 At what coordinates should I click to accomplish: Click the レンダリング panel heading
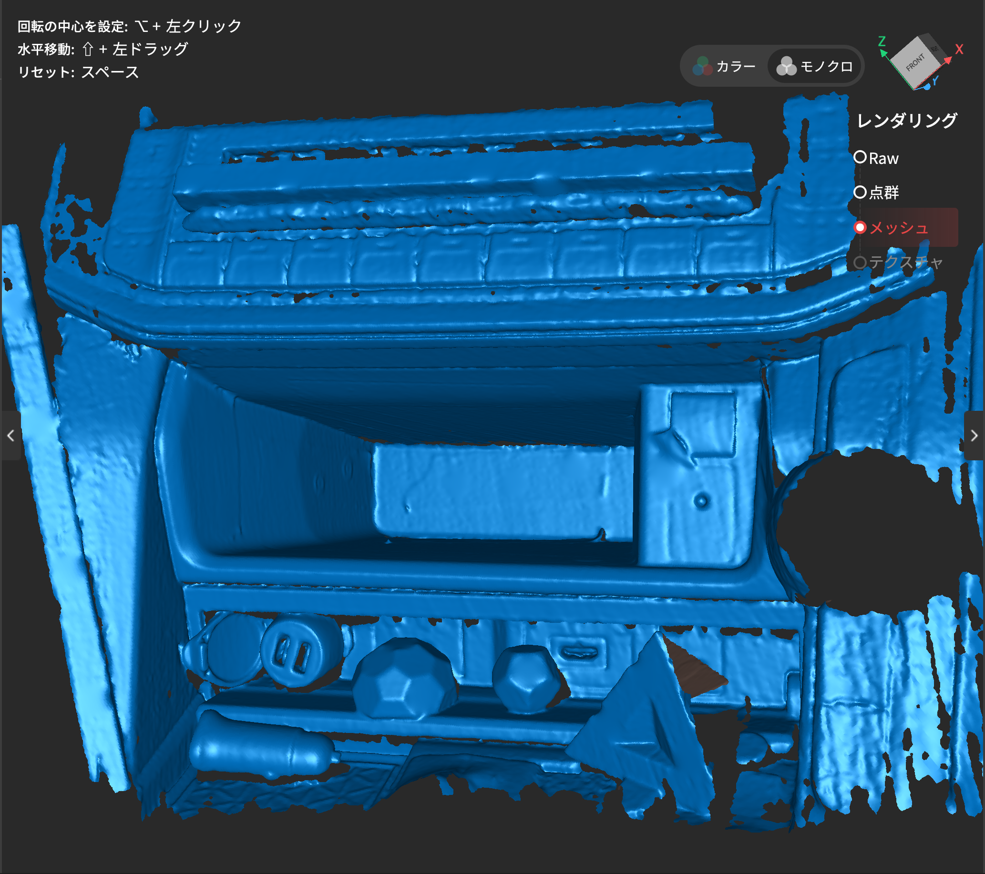906,121
